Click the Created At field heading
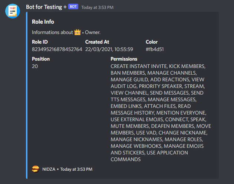 click(x=97, y=42)
